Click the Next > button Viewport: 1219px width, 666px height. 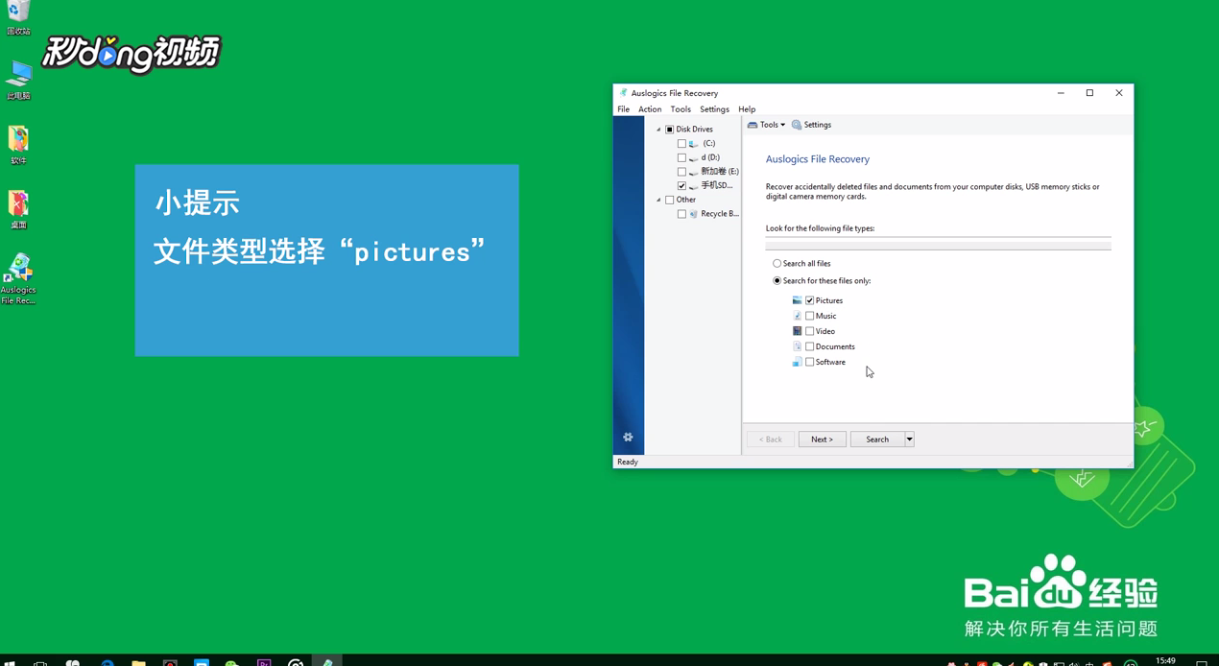tap(823, 440)
